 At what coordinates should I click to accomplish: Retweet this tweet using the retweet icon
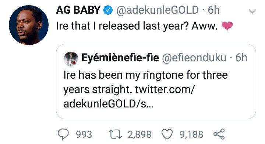115,134
